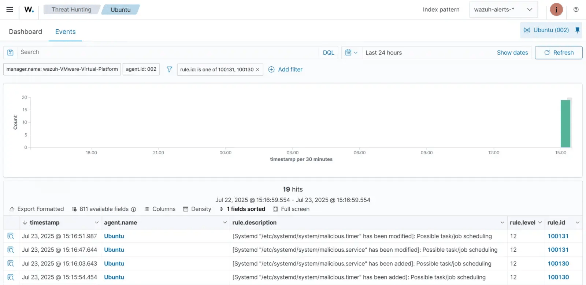
Task: Open rule.description column options chevron
Action: 502,222
